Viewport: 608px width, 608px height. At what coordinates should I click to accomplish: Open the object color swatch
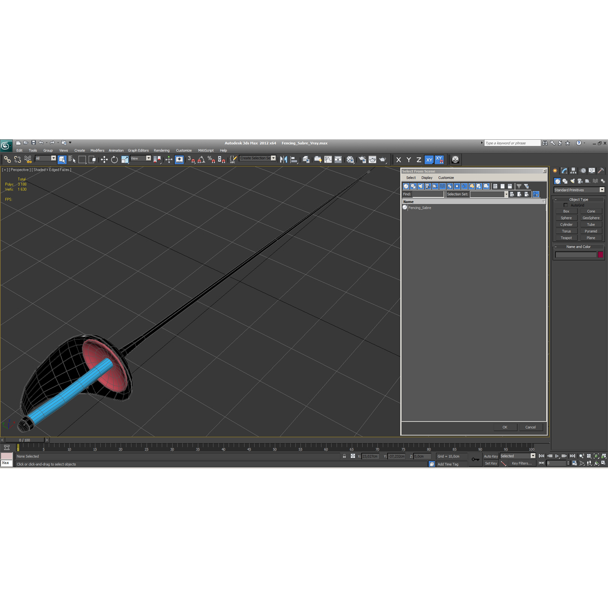[600, 255]
